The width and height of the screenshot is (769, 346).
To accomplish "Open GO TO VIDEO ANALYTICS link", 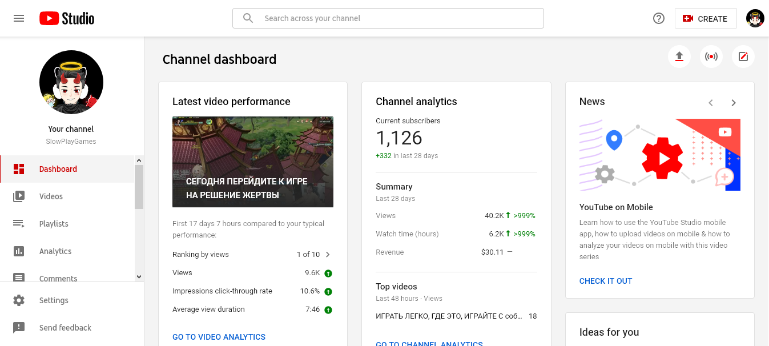I will (219, 337).
